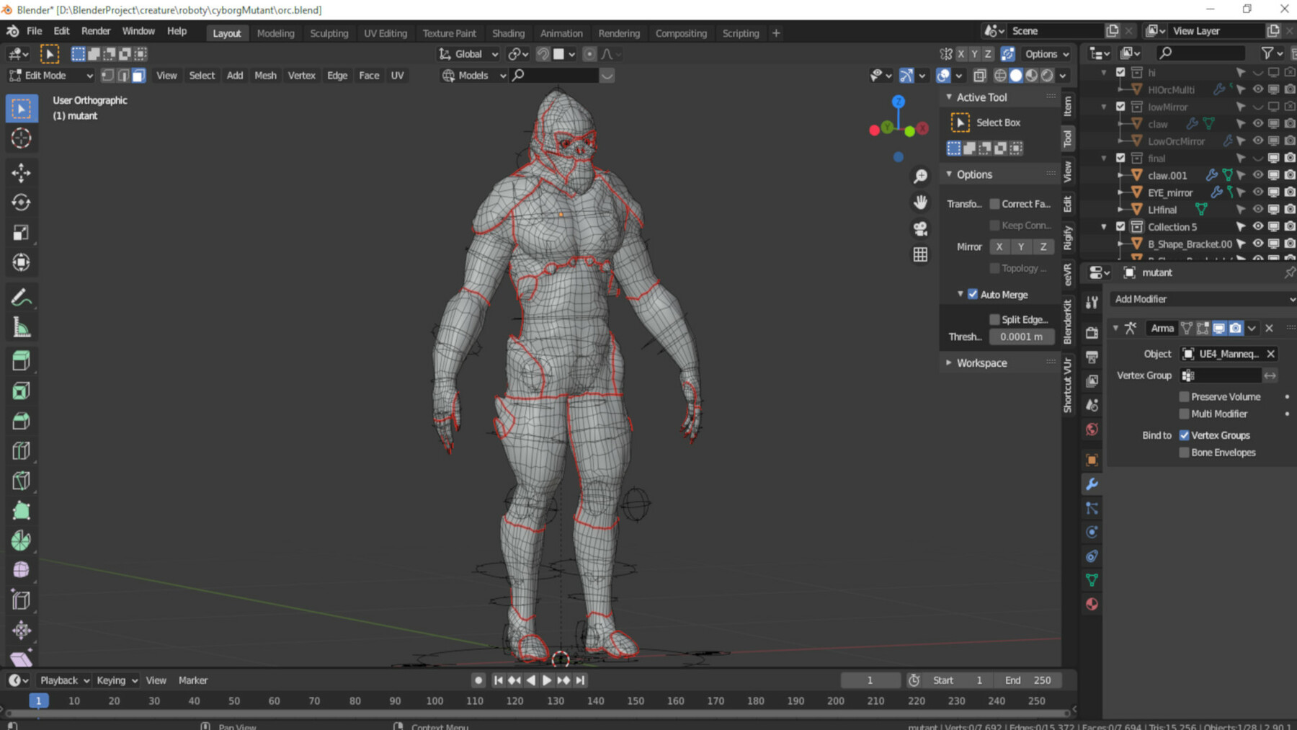This screenshot has height=730, width=1297.
Task: Switch to the Sculpting workspace tab
Action: tap(329, 32)
